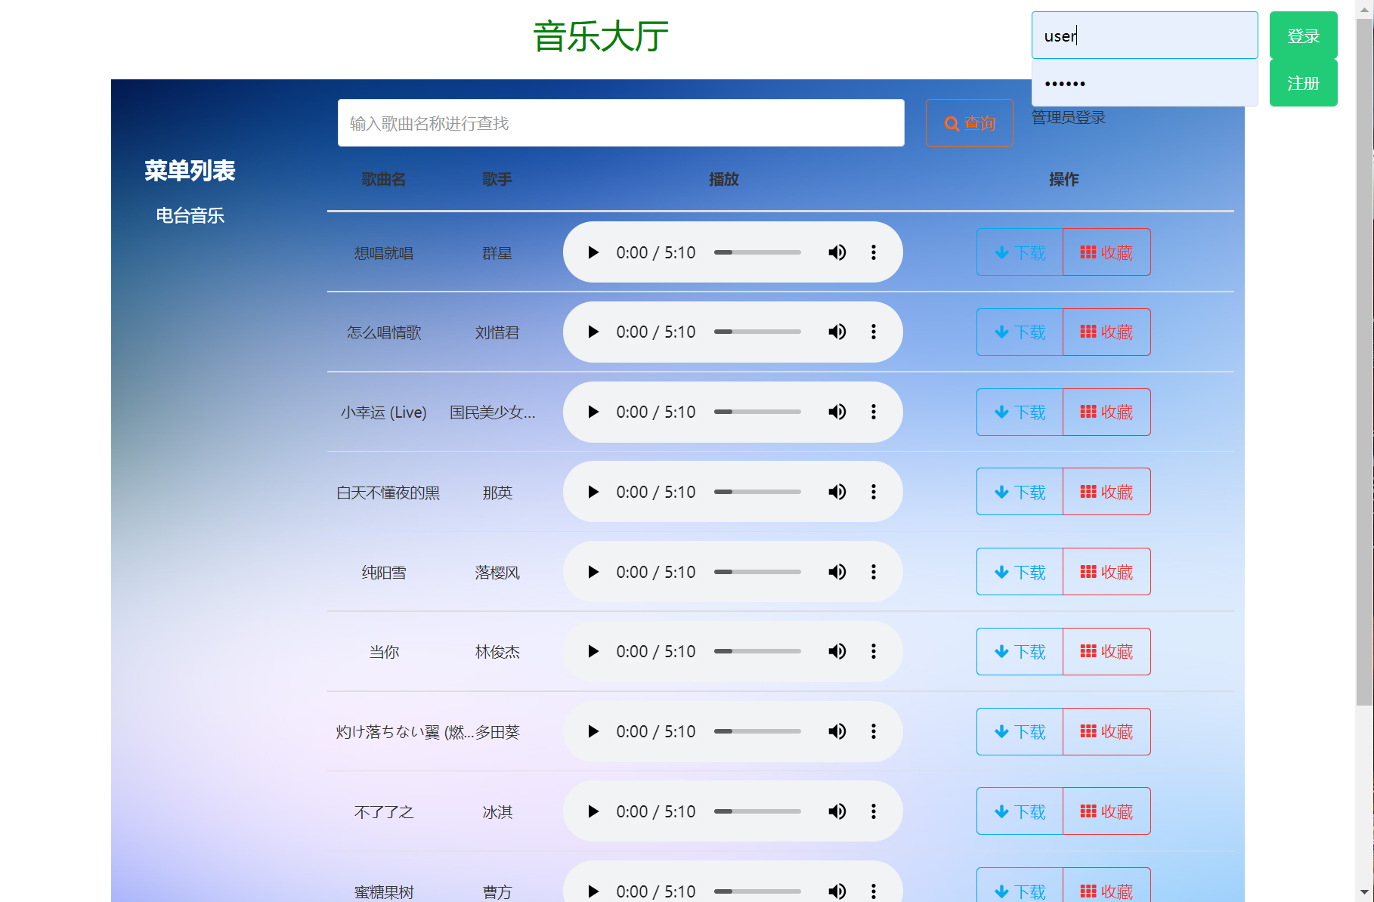Select 电台音乐 in the menu list
Image resolution: width=1374 pixels, height=902 pixels.
pyautogui.click(x=190, y=215)
